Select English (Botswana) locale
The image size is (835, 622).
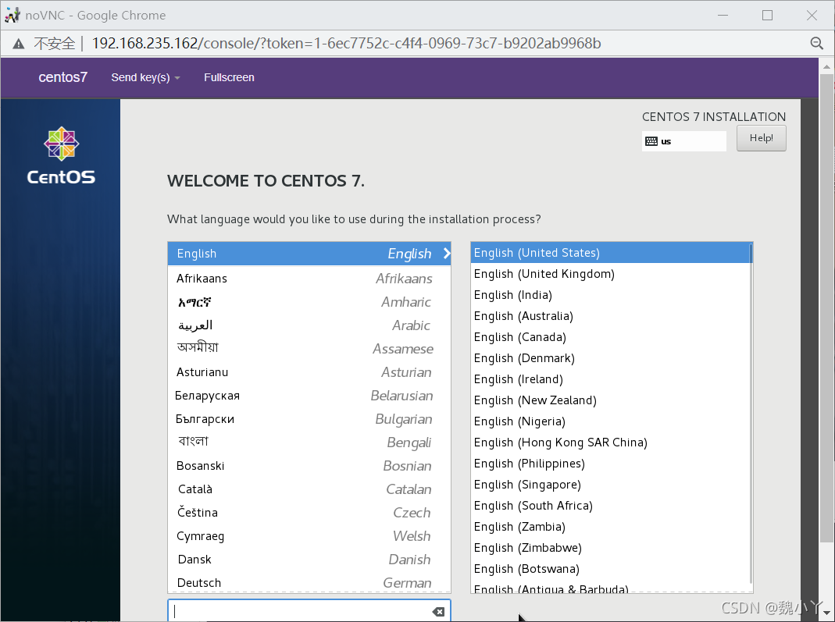[x=610, y=569]
